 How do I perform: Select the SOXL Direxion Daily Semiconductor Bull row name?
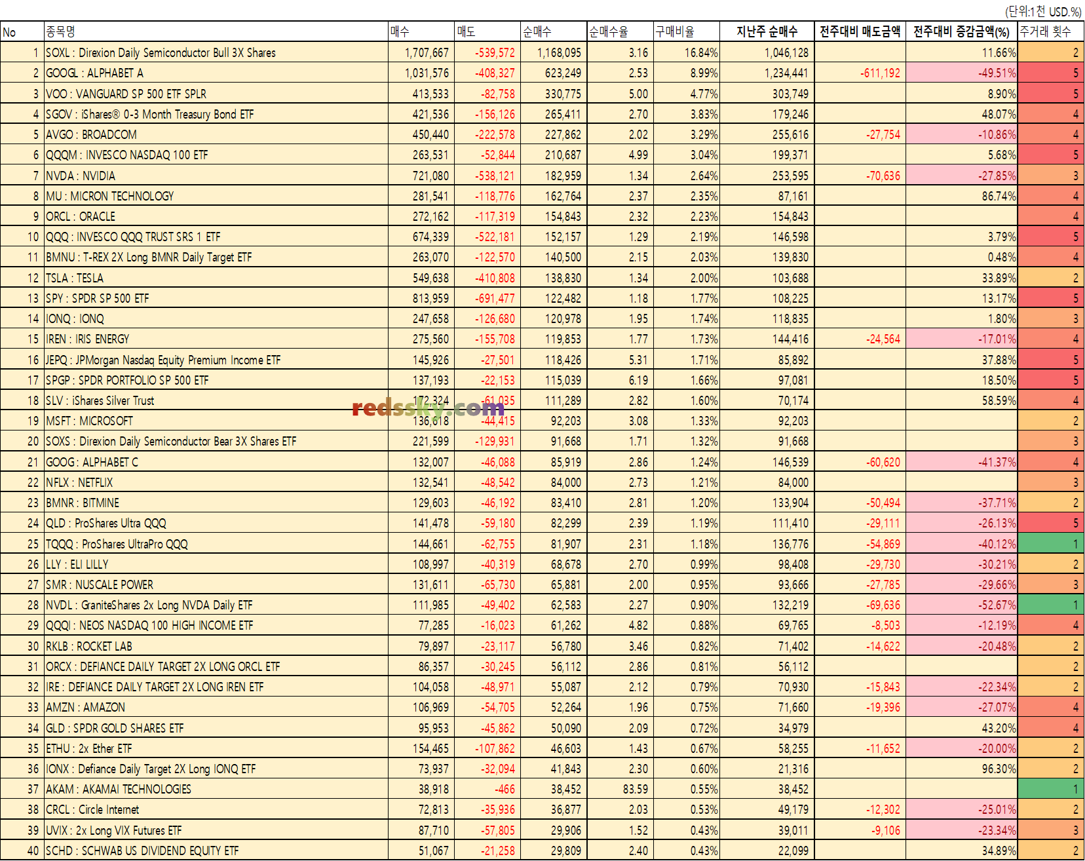(216, 52)
